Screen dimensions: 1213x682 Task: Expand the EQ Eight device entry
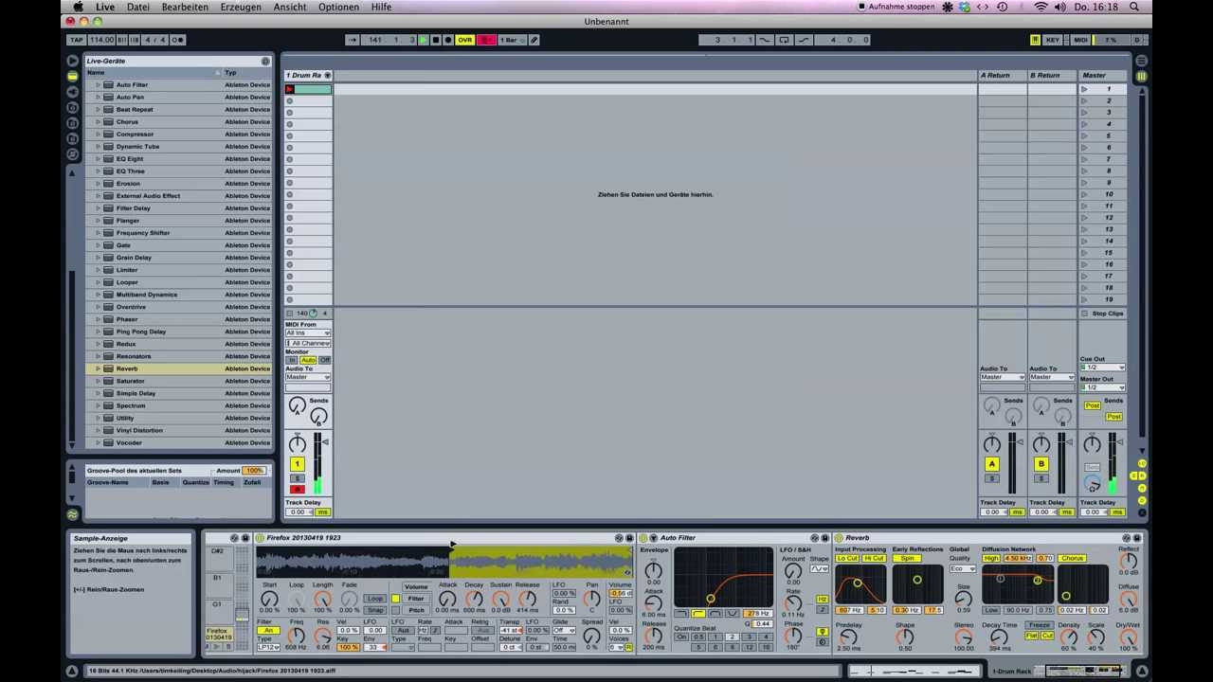[x=98, y=159]
